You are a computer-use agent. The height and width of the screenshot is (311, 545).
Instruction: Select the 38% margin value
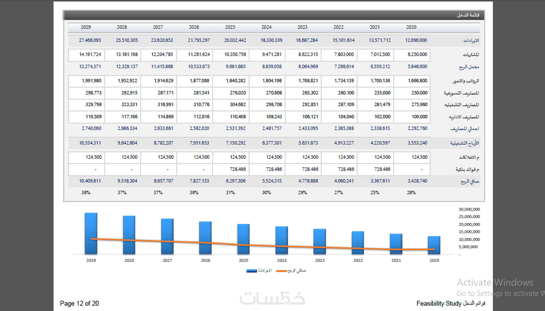tap(86, 193)
